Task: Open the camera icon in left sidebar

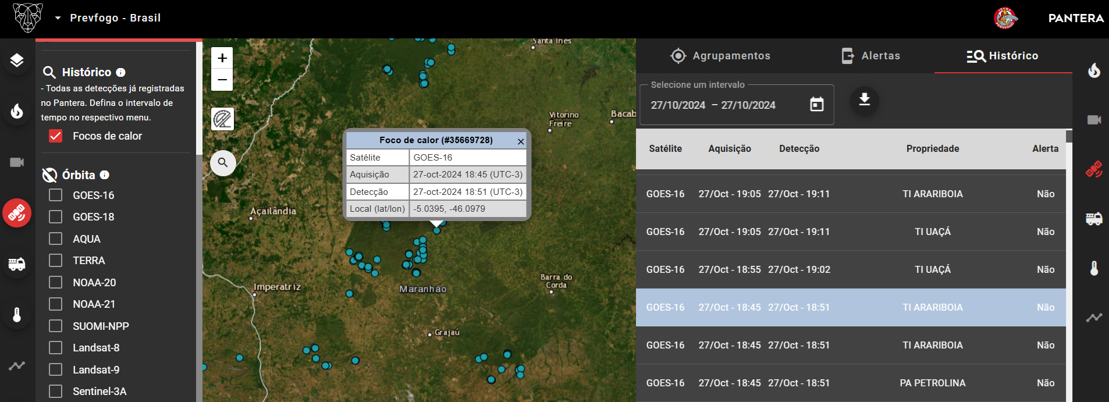Action: pyautogui.click(x=17, y=162)
